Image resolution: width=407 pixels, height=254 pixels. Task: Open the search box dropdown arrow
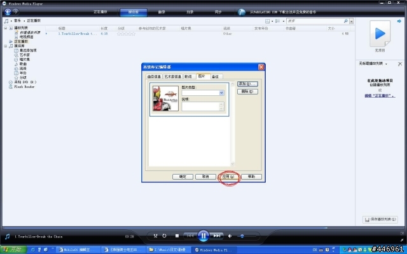click(352, 21)
